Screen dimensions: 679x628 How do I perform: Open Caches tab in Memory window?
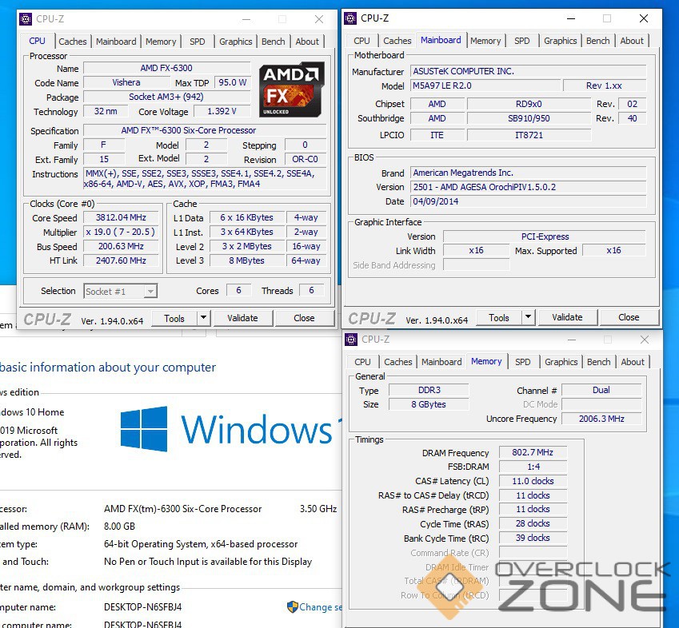pos(398,362)
